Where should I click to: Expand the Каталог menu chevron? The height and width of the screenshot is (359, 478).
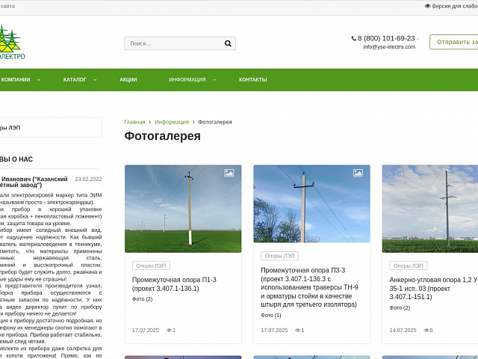[x=95, y=80]
